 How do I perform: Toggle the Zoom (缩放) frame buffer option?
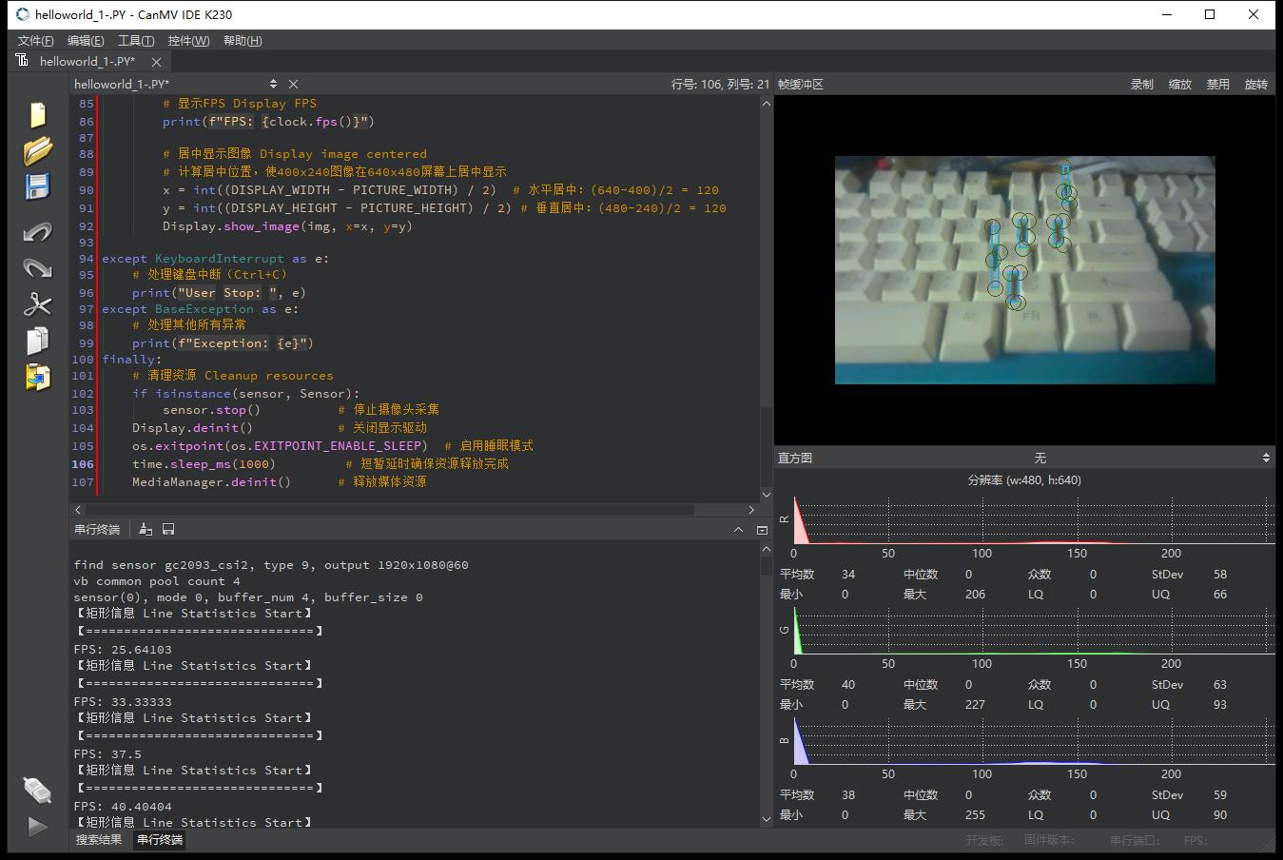click(x=1179, y=85)
